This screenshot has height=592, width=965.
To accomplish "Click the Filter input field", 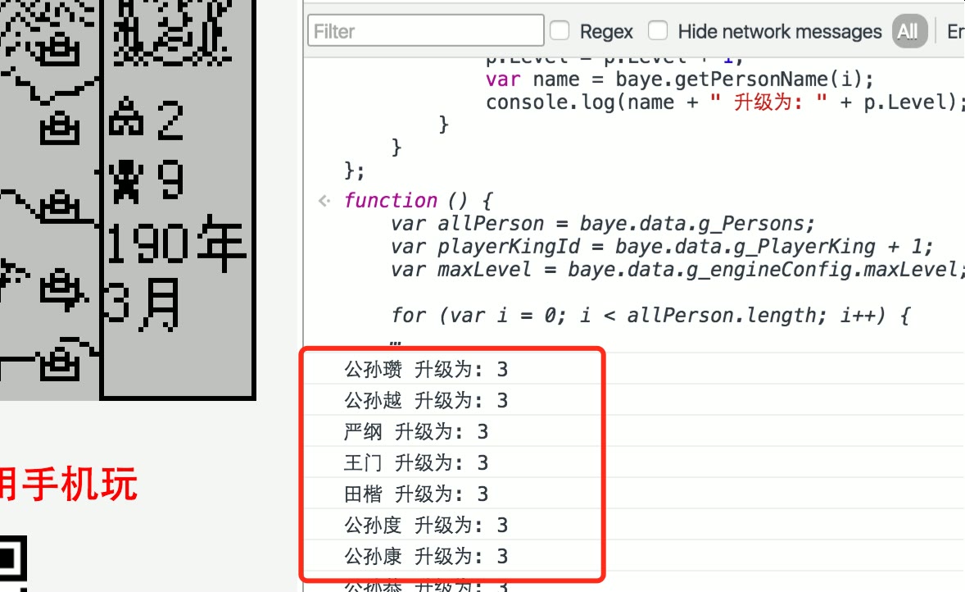I will click(x=425, y=31).
